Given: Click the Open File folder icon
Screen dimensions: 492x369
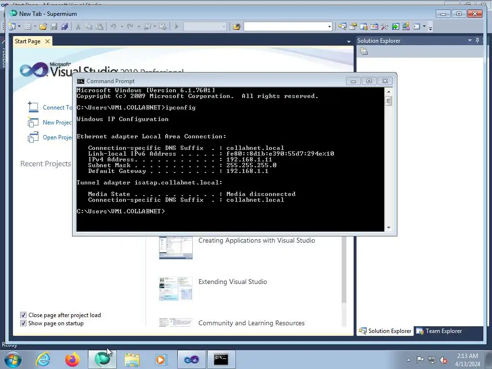Looking at the screenshot, I should point(43,27).
